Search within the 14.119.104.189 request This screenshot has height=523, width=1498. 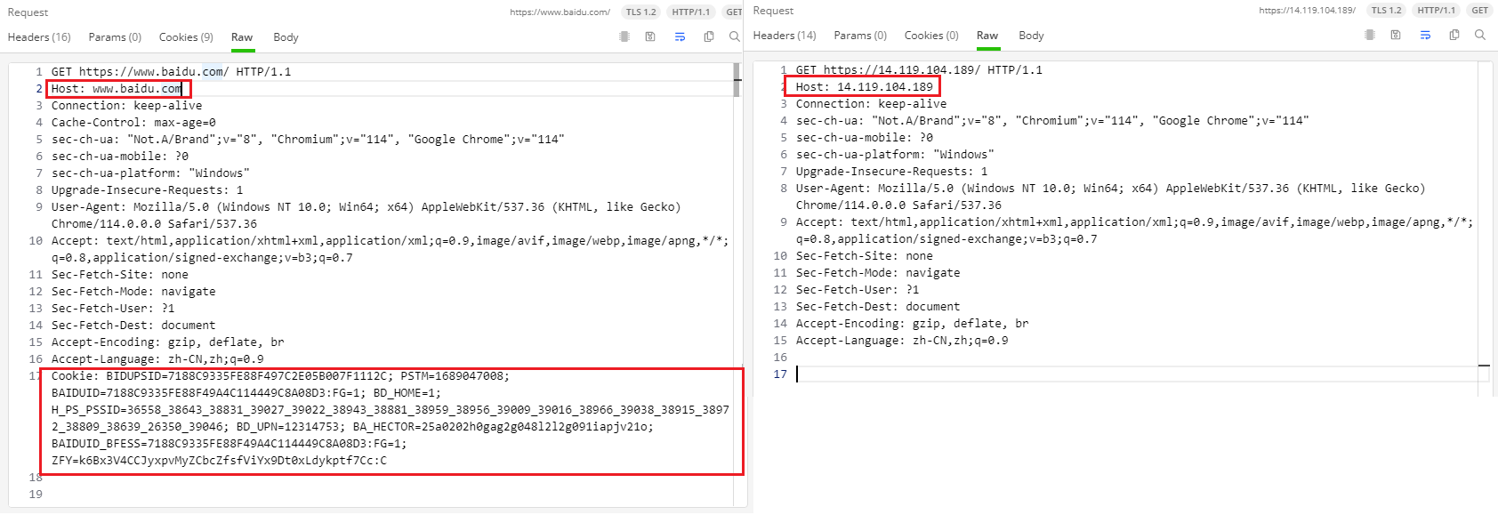[x=1479, y=35]
